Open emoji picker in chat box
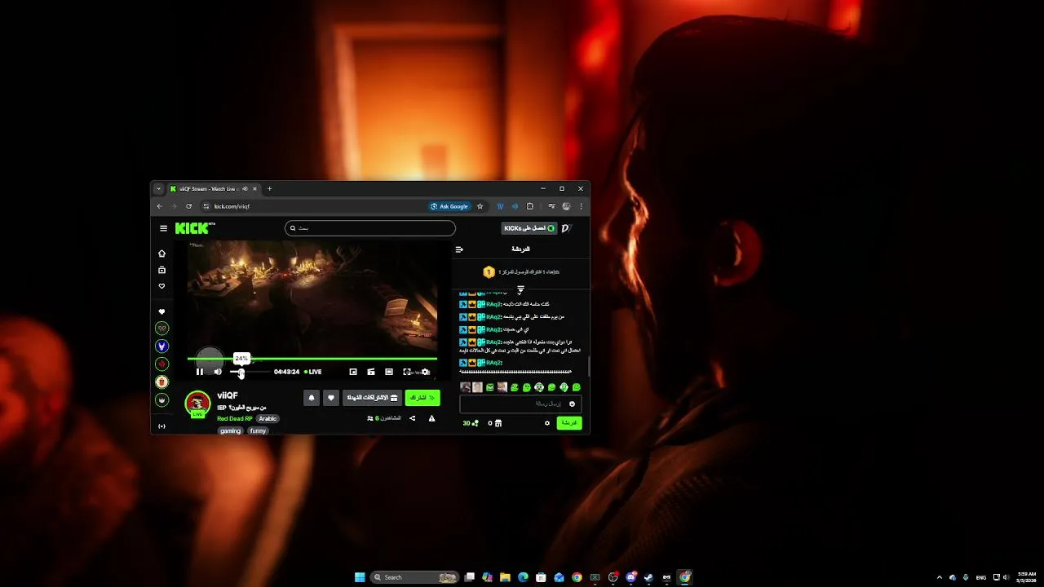This screenshot has height=587, width=1044. coord(572,404)
